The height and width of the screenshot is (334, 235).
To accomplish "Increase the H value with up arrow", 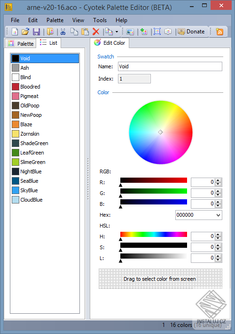I will [218, 234].
